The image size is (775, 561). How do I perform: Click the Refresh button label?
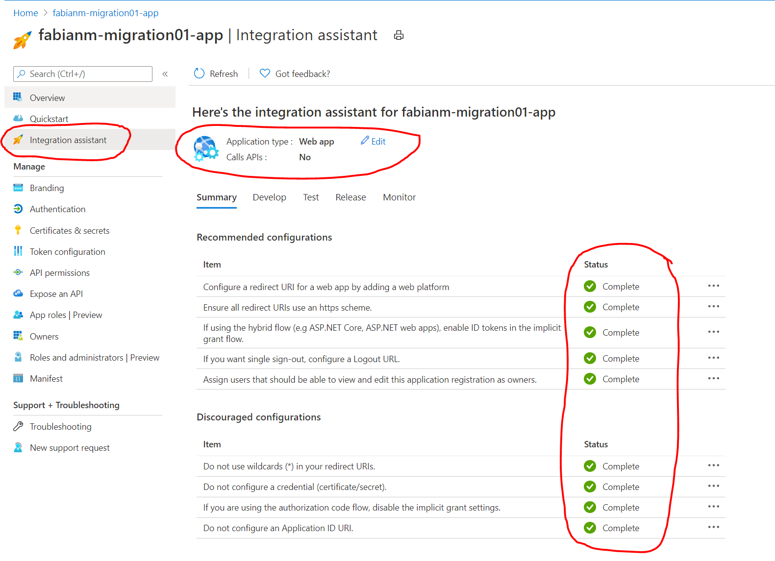[x=224, y=74]
